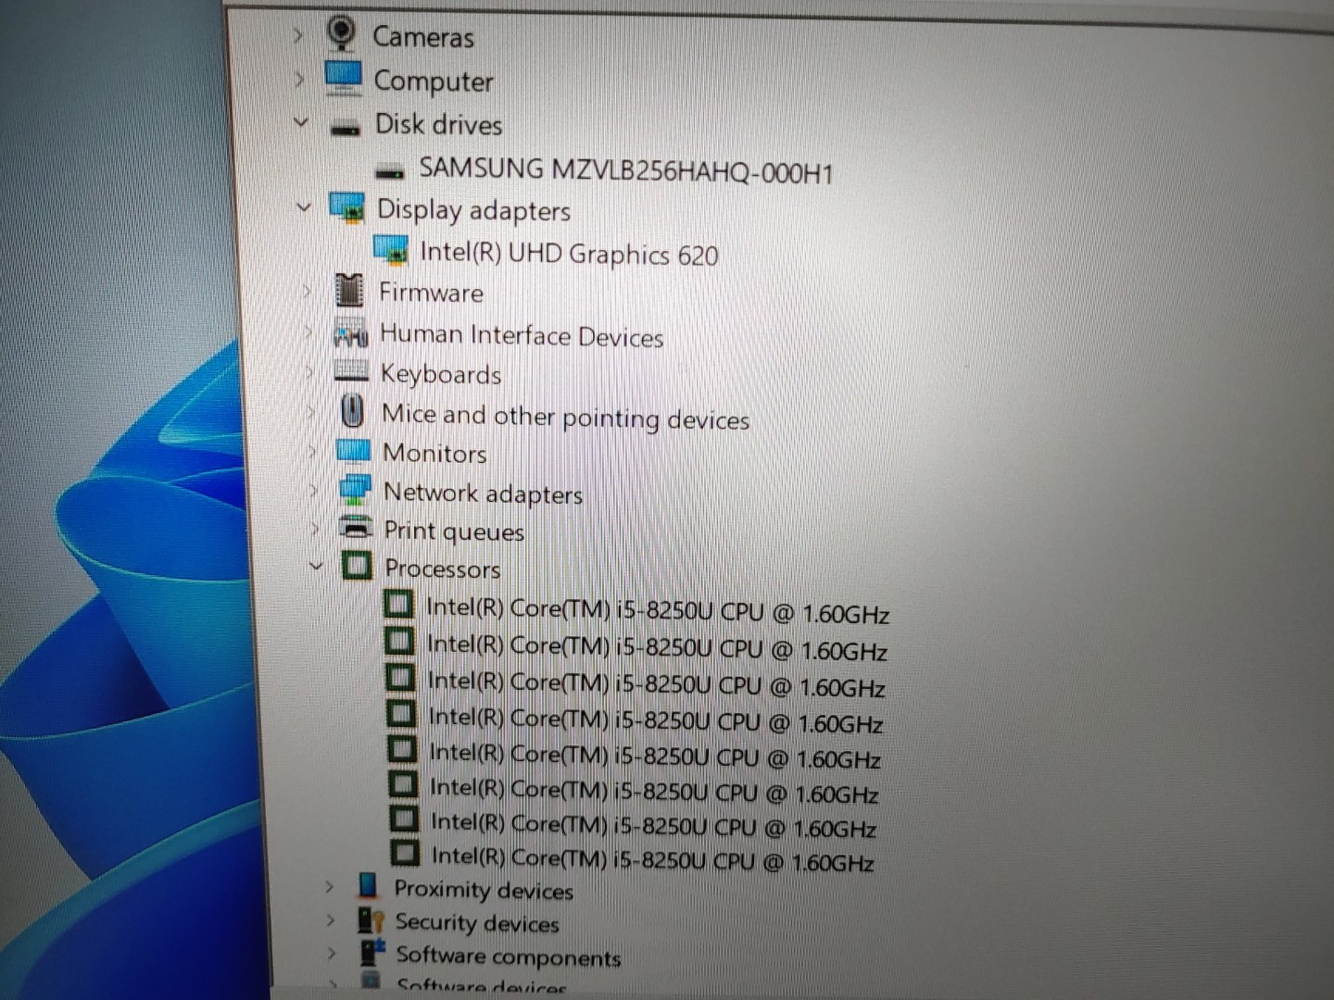The height and width of the screenshot is (1000, 1334).
Task: Expand the Human Interface Devices category
Action: pyautogui.click(x=308, y=333)
